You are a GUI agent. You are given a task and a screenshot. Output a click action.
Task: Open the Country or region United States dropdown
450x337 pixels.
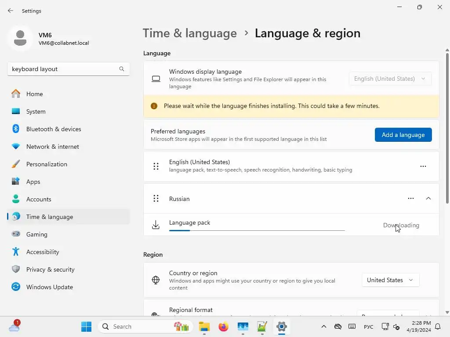[390, 280]
